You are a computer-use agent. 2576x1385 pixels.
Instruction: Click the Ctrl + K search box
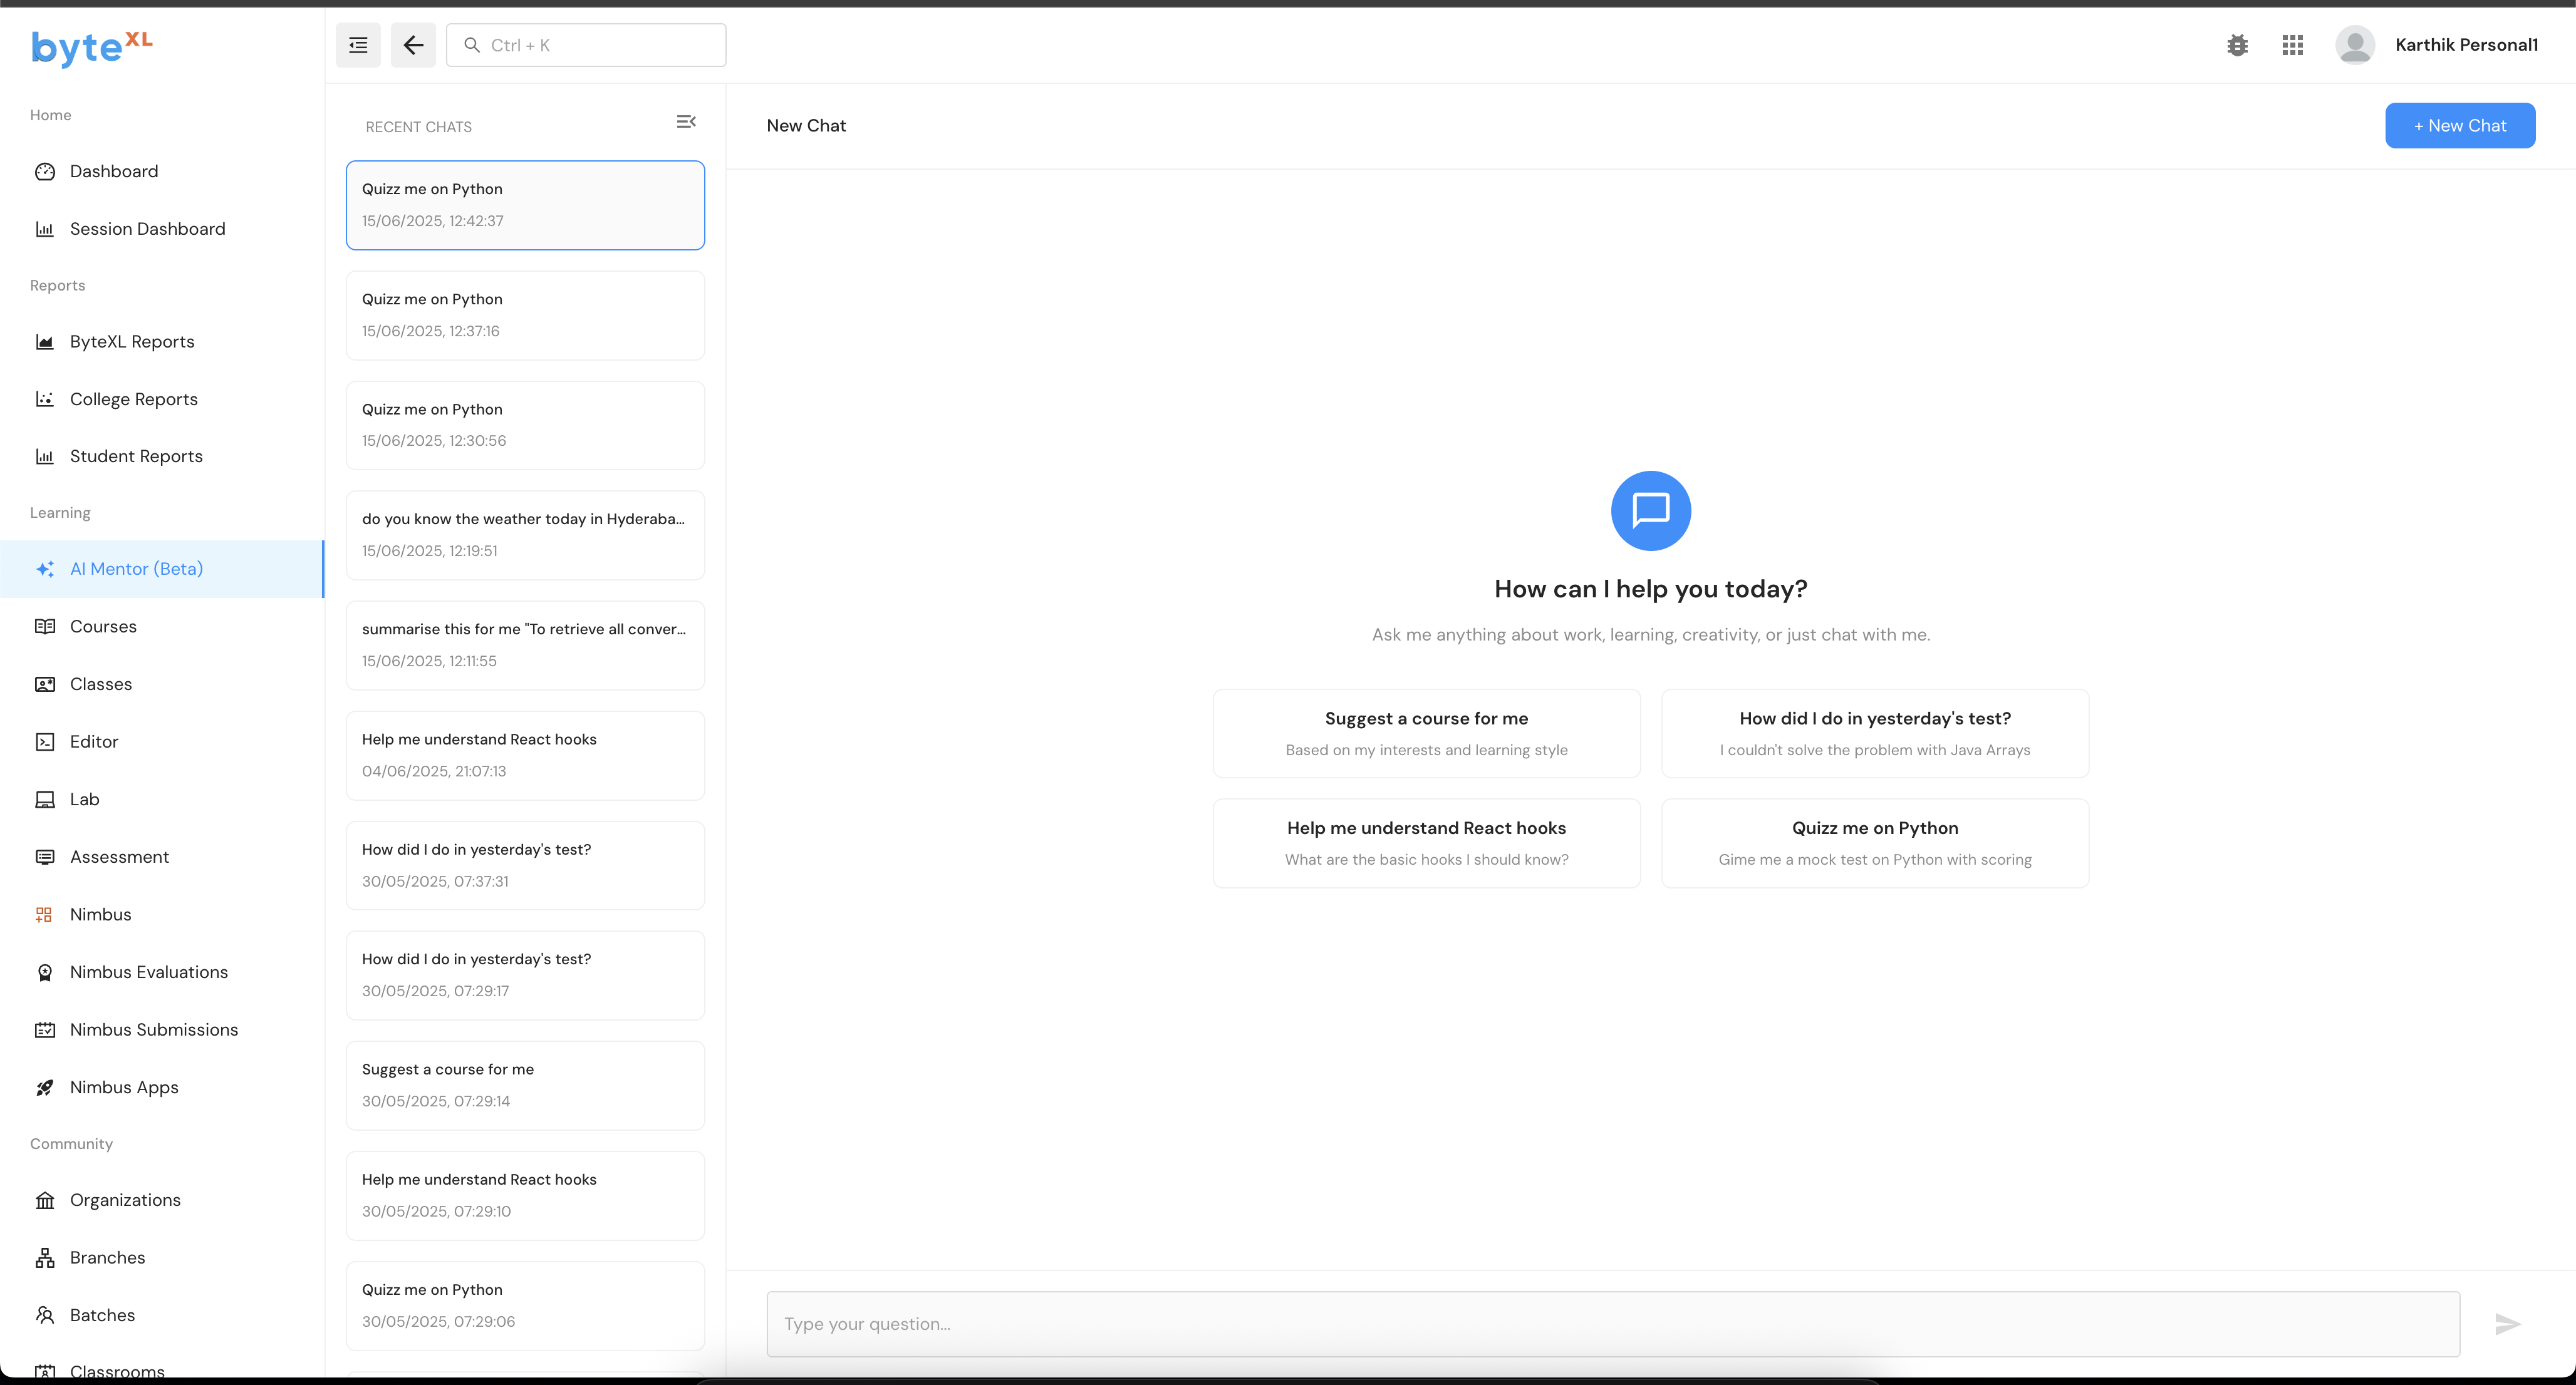(586, 45)
